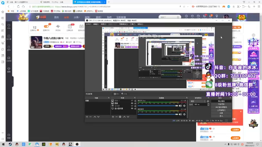The height and width of the screenshot is (147, 262).
Task: Toggle the orange live broadcast switch on Douyu page
Action: tap(46, 26)
